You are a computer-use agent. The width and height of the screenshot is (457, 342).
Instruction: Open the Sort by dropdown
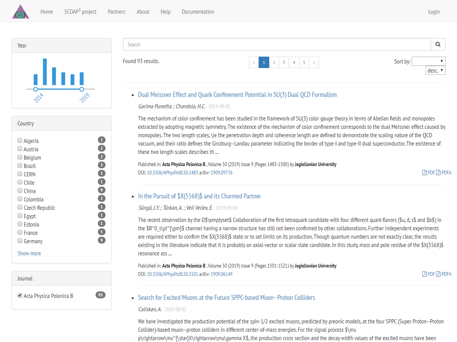428,61
